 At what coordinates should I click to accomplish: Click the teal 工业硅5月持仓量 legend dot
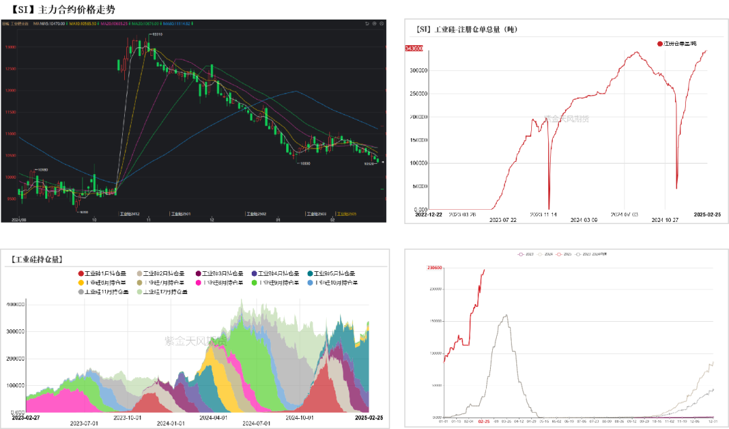(x=309, y=274)
